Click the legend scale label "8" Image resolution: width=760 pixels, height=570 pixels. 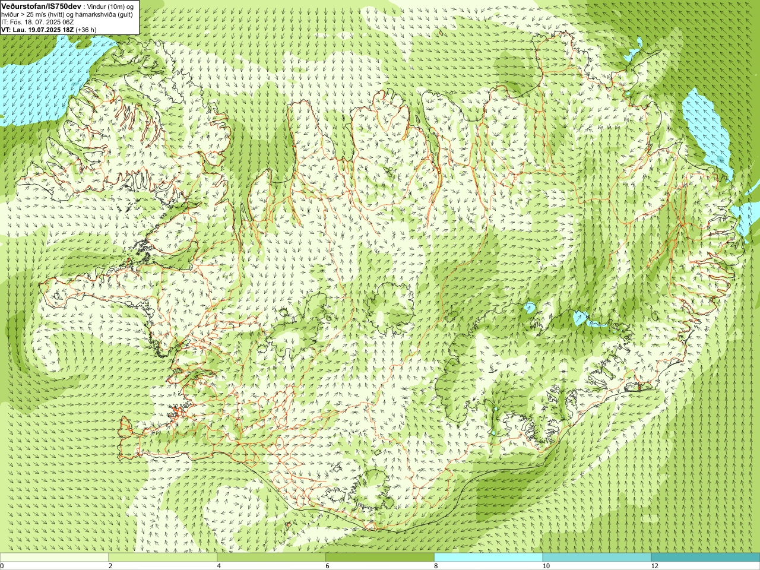[x=436, y=566]
